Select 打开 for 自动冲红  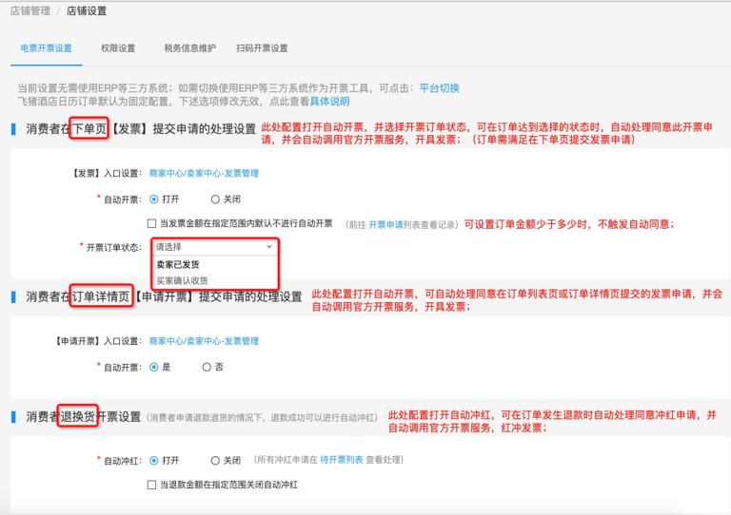154,461
